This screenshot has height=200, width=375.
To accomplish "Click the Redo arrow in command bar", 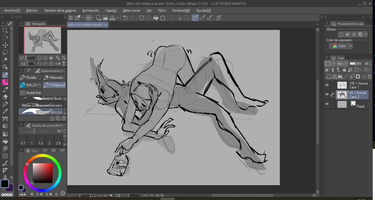I will [x=132, y=18].
